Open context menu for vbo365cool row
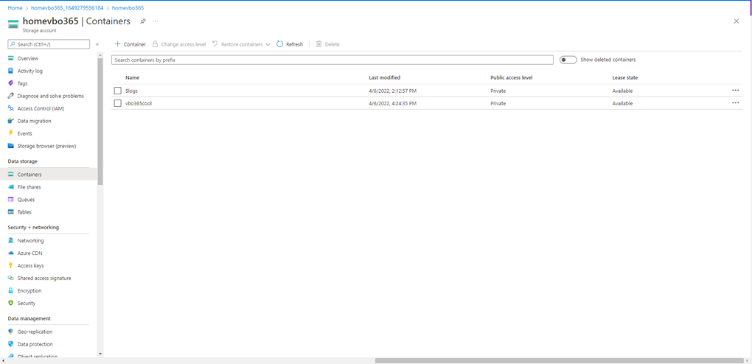The image size is (752, 364). pyautogui.click(x=735, y=102)
